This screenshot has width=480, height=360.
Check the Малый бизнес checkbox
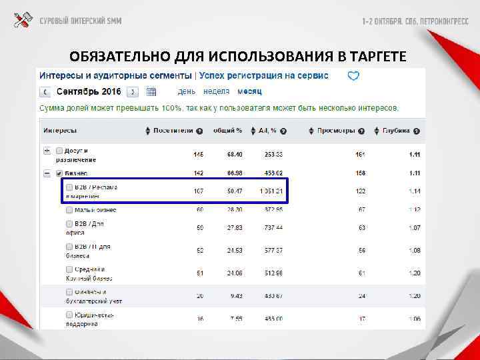69,210
